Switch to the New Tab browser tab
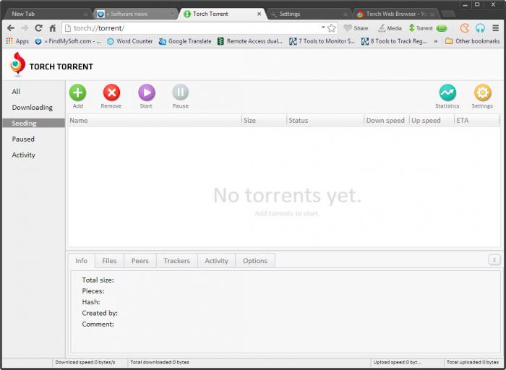 [x=48, y=14]
